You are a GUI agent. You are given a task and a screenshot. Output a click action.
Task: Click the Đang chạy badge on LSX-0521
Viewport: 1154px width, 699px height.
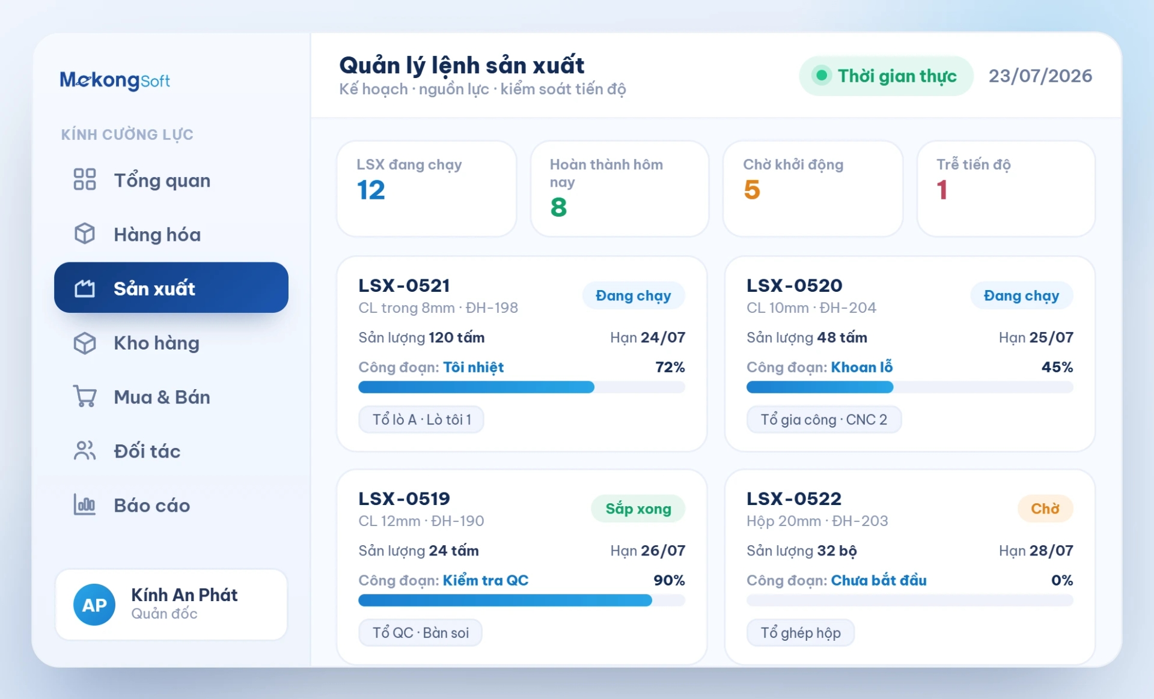(633, 295)
